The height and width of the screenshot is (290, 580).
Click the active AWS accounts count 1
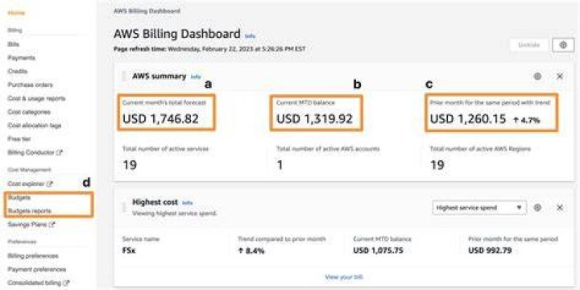pos(280,164)
